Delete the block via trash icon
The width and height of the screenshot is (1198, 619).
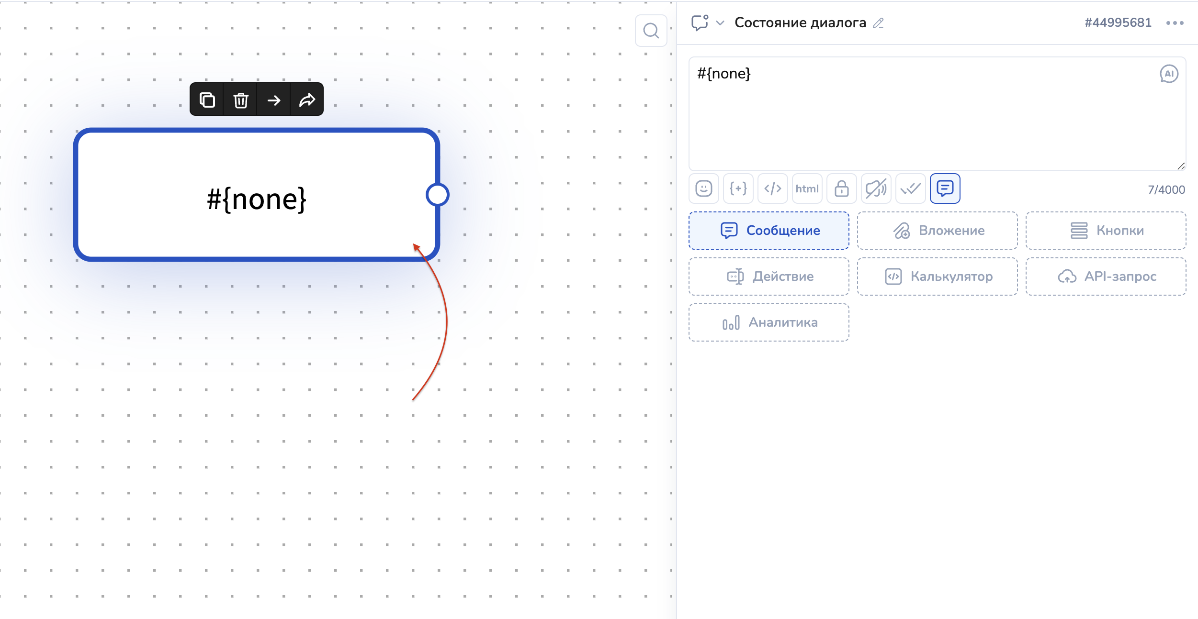point(240,100)
